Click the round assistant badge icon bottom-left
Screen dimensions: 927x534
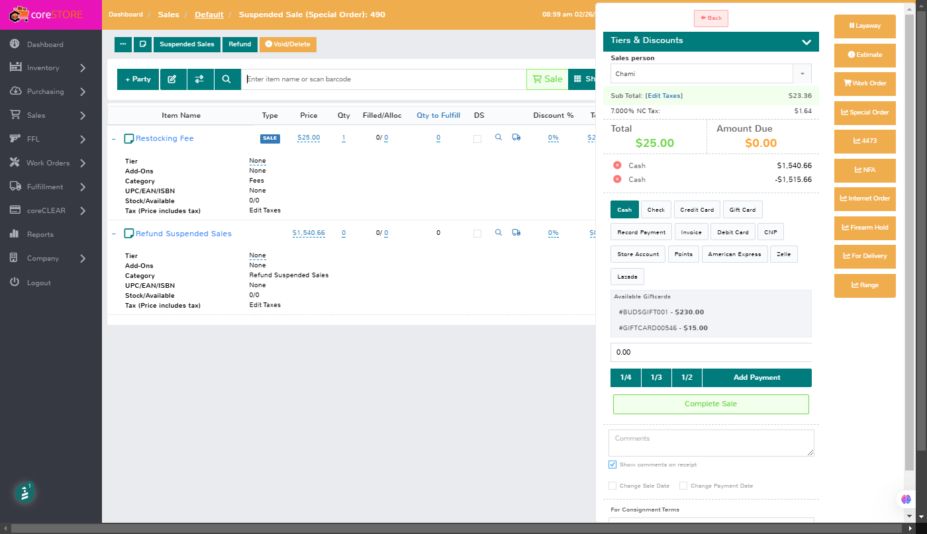[24, 492]
